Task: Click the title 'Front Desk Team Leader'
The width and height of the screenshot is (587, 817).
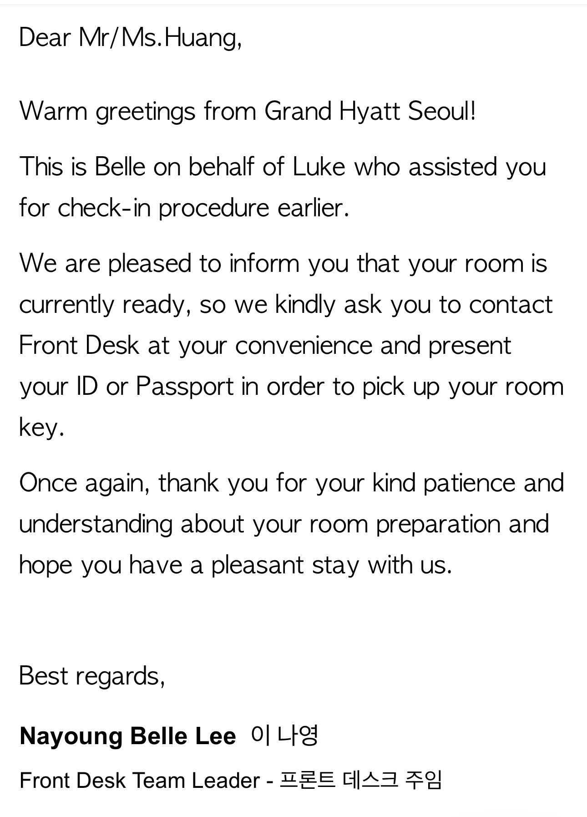Action: click(x=140, y=781)
